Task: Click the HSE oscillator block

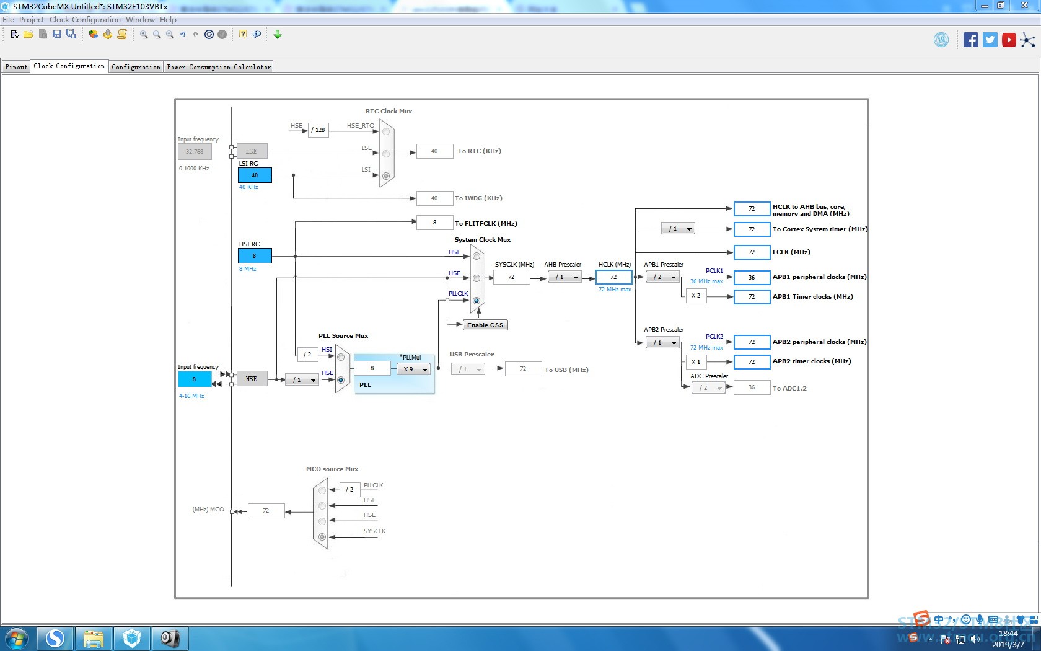Action: pos(252,379)
